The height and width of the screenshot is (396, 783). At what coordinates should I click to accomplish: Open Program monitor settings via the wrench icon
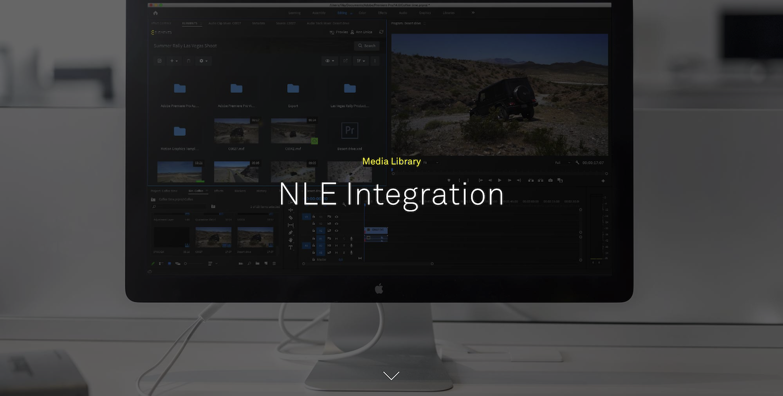[577, 162]
